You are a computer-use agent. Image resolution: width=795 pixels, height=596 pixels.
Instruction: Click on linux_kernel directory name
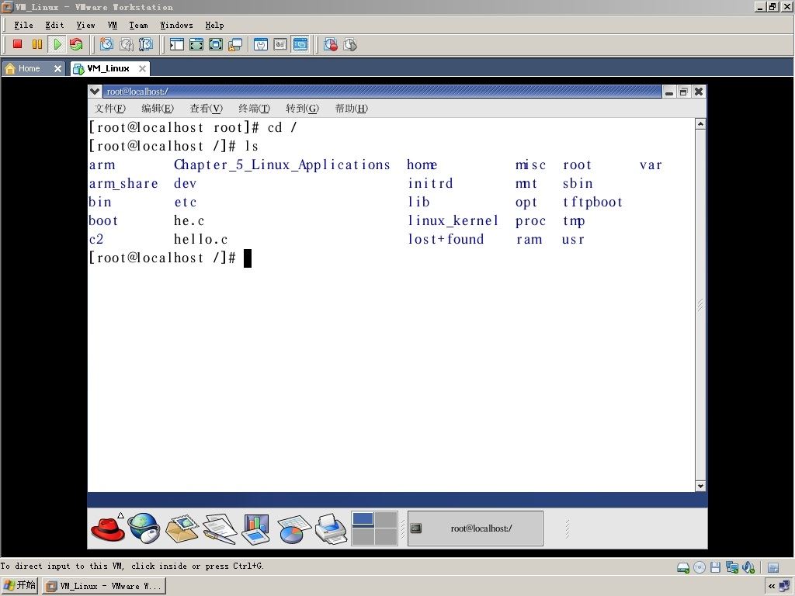click(x=453, y=220)
